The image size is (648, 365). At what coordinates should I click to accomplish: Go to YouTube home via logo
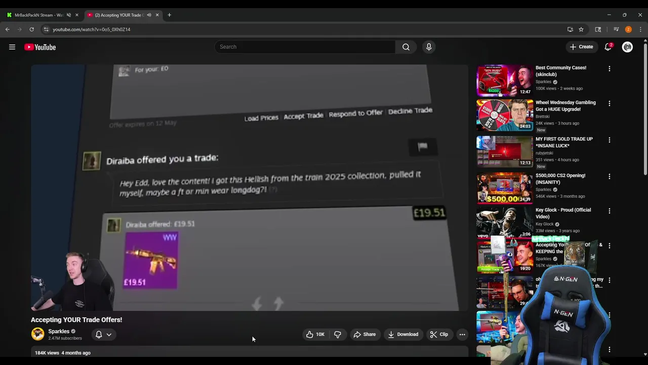point(40,47)
